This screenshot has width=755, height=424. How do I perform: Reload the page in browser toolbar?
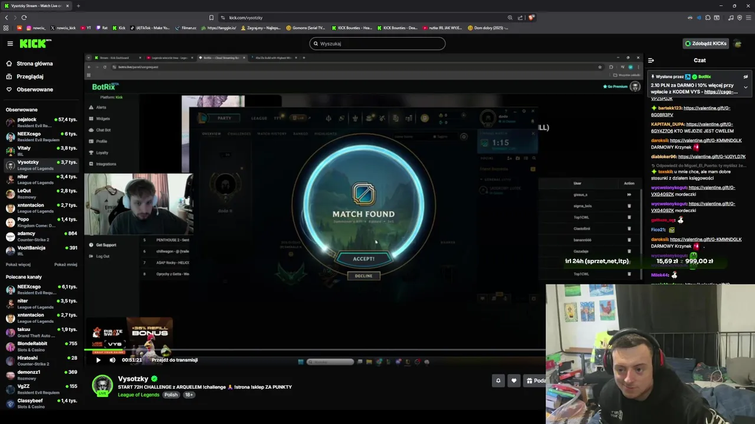(x=24, y=18)
